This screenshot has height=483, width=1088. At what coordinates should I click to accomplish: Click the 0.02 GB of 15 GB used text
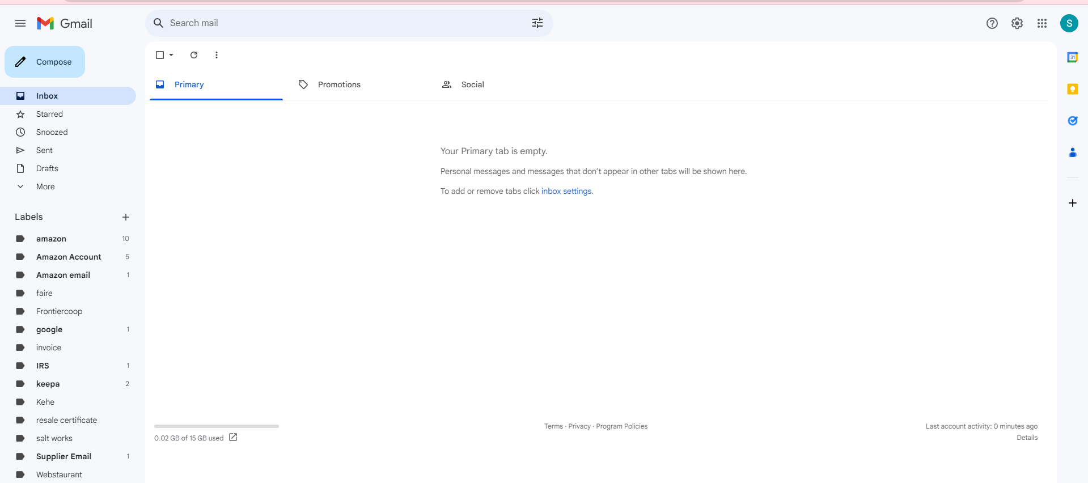click(189, 438)
